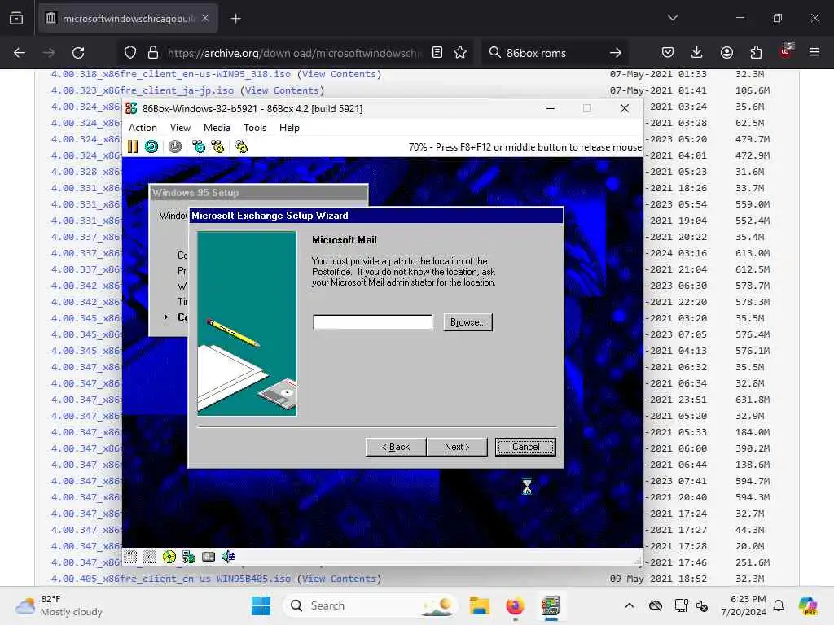Open the 86Box Action menu

point(143,128)
